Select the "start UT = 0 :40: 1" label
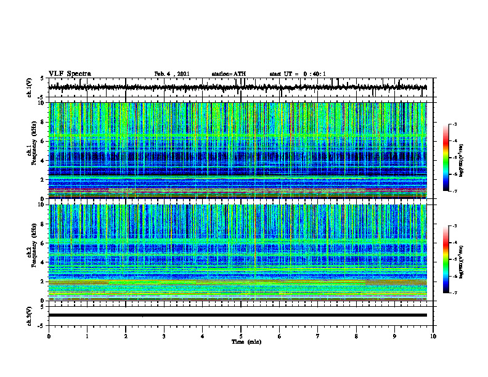The image size is (488, 377). (298, 74)
